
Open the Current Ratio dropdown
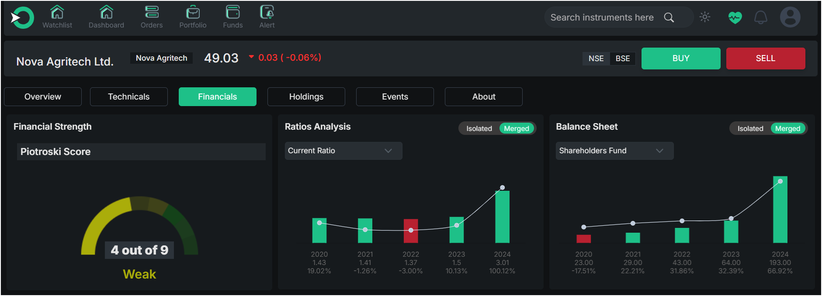click(343, 151)
